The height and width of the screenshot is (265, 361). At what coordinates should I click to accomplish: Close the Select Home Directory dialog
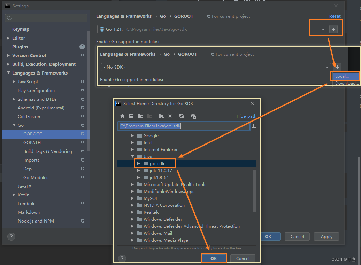[252, 103]
